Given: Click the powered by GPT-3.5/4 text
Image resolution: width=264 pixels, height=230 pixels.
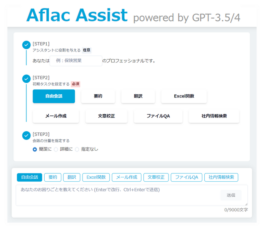Looking at the screenshot, I should 187,18.
